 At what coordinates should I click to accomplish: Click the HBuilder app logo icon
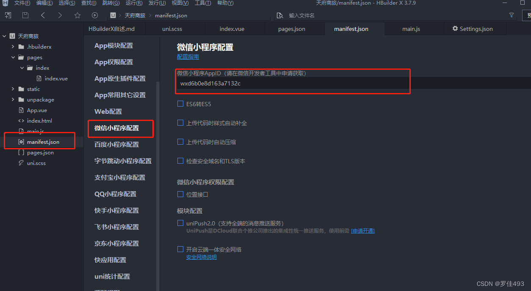pos(5,3)
